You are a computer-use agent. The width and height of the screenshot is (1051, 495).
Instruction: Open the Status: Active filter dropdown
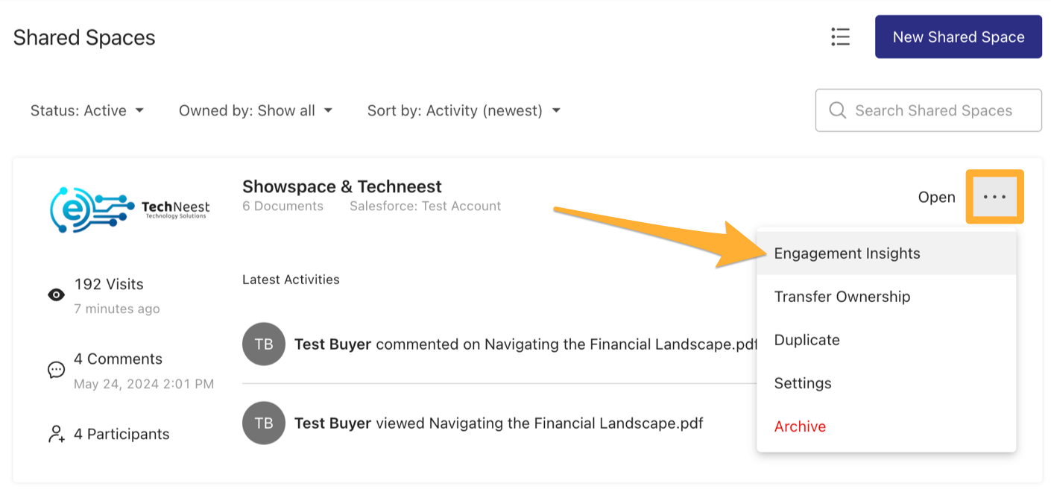point(86,110)
